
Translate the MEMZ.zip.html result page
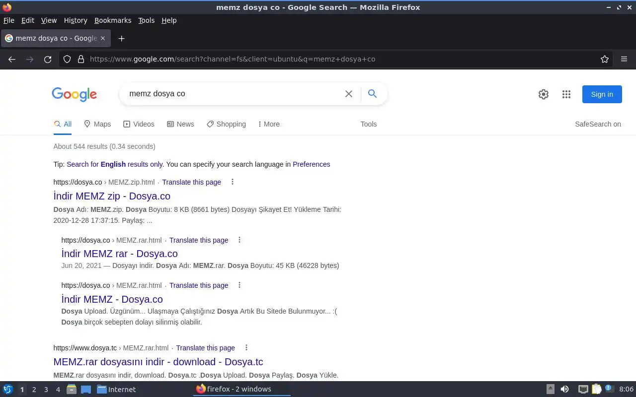coord(191,182)
